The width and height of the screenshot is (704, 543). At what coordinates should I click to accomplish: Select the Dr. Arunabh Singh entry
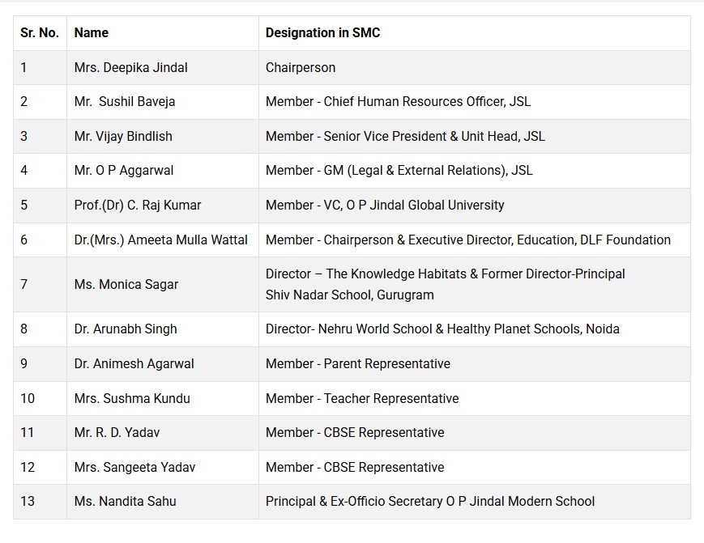click(x=126, y=329)
